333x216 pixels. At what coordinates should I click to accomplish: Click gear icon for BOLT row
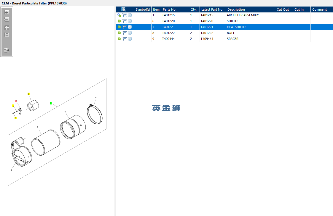coord(119,33)
